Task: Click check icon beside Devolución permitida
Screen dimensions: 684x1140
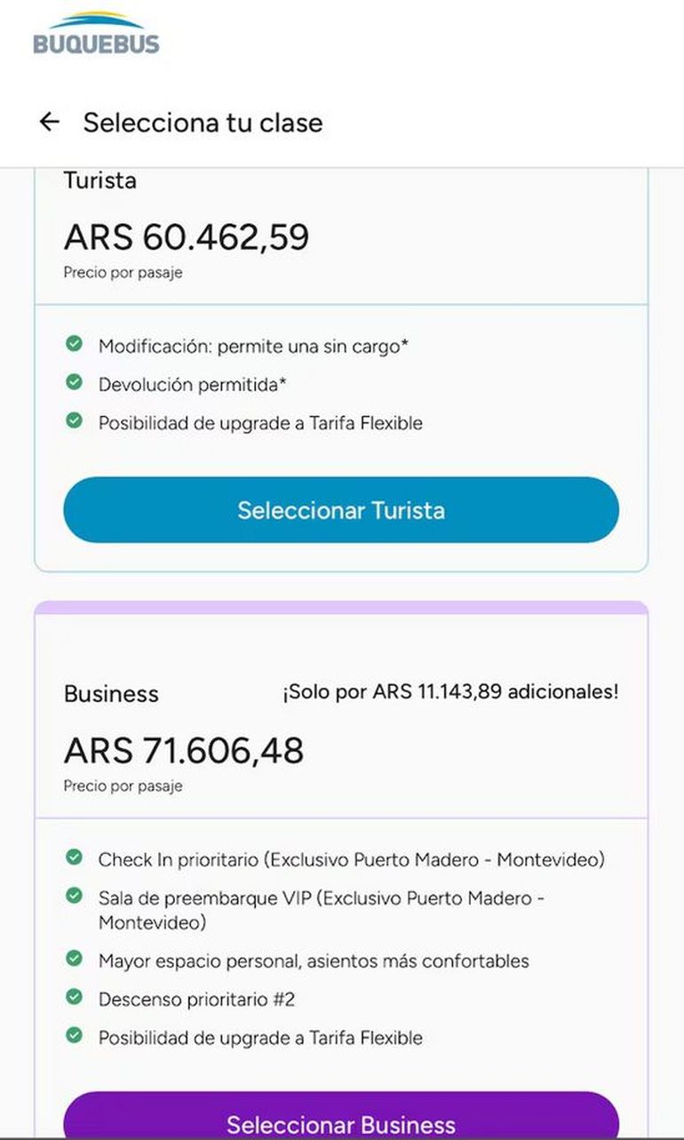Action: pyautogui.click(x=75, y=382)
